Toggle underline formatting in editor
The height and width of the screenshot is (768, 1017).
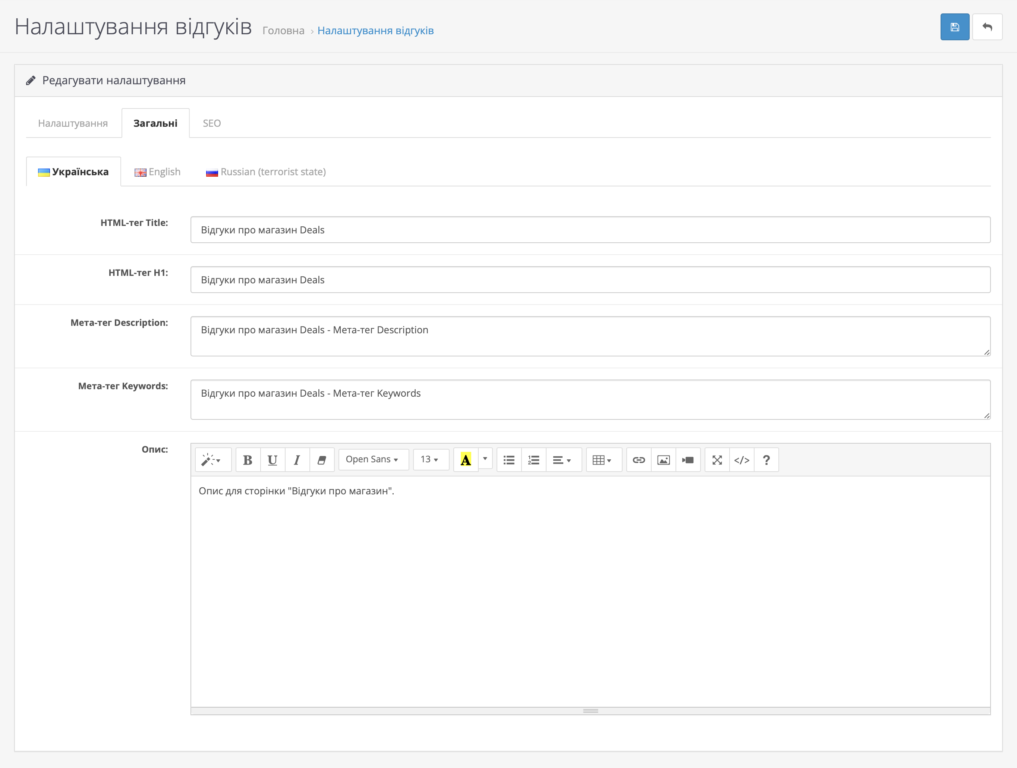(x=273, y=460)
